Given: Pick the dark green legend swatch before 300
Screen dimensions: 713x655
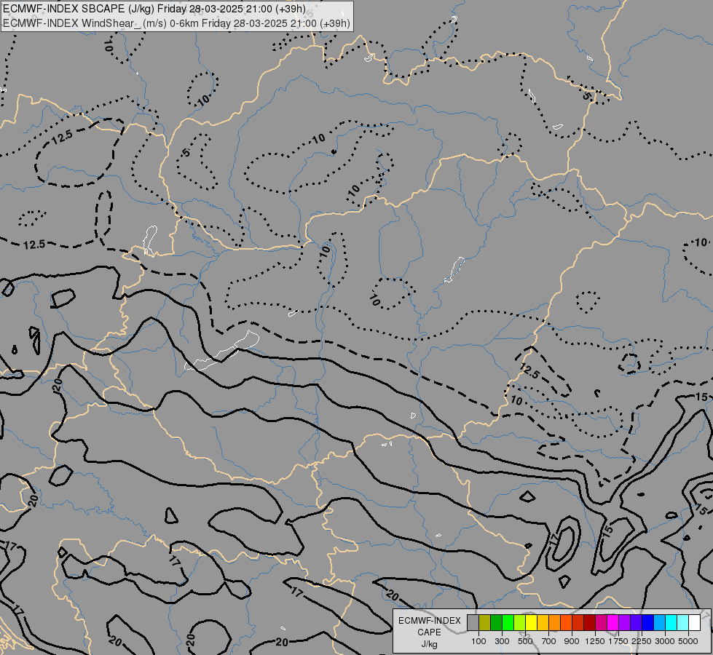Looking at the screenshot, I should click(497, 622).
